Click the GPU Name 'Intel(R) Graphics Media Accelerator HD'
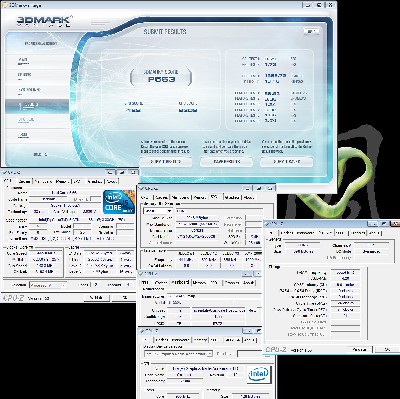Image resolution: width=400 pixels, height=399 pixels. click(205, 368)
